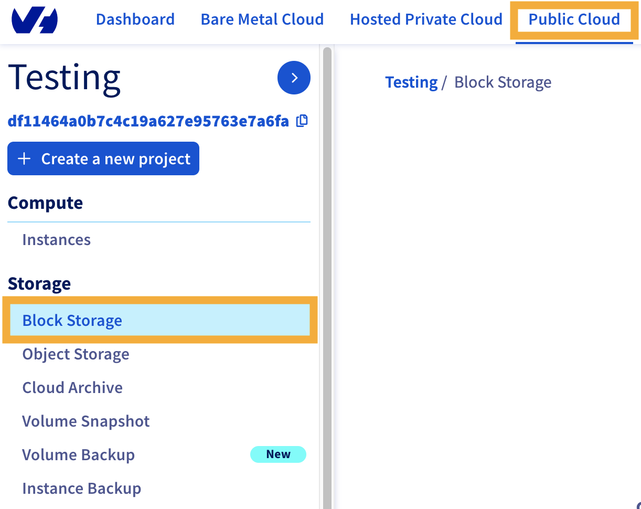Open Object Storage in the sidebar
Screen dimensions: 641x509
tap(76, 354)
